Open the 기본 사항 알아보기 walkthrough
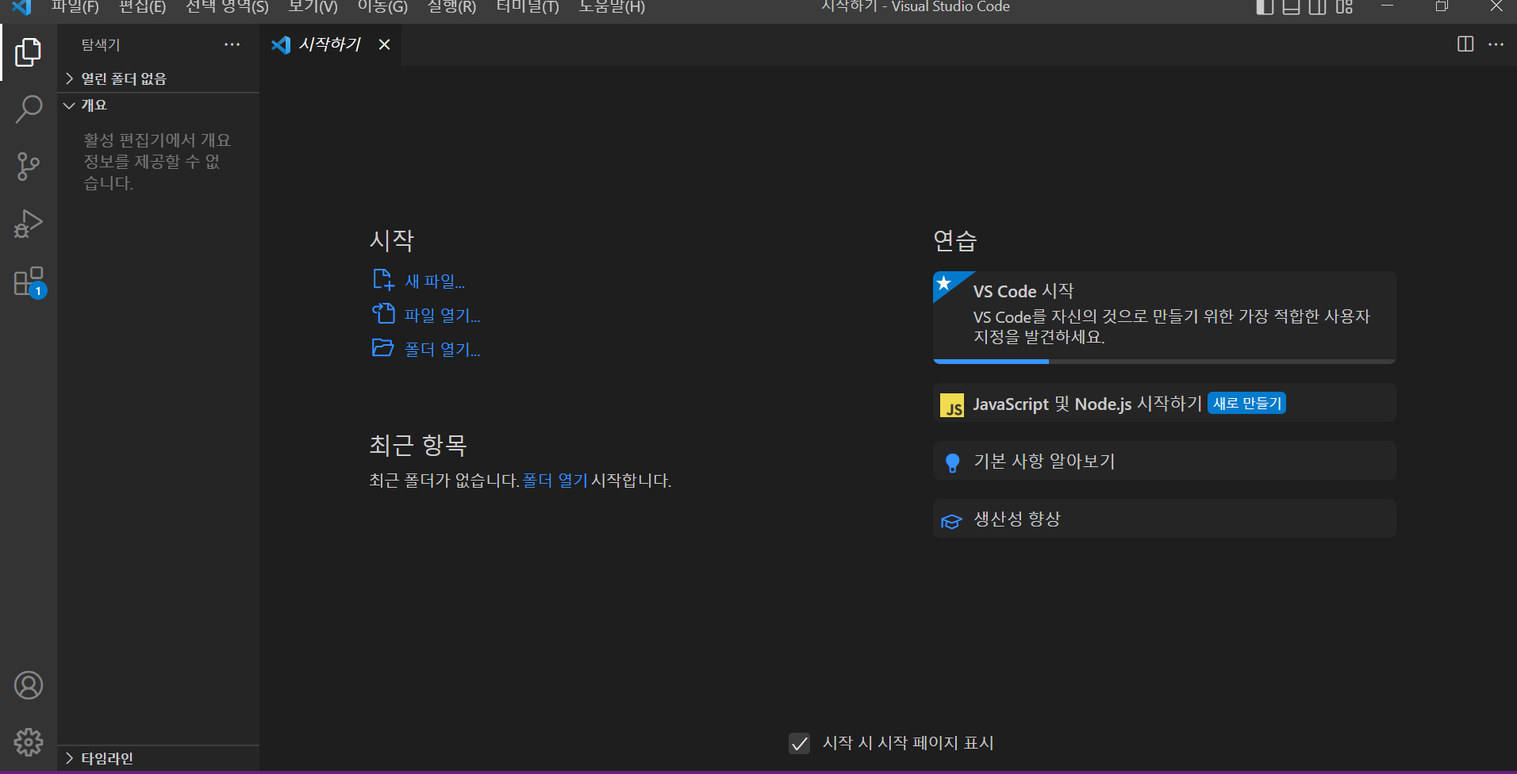This screenshot has height=774, width=1517. pyautogui.click(x=1164, y=462)
